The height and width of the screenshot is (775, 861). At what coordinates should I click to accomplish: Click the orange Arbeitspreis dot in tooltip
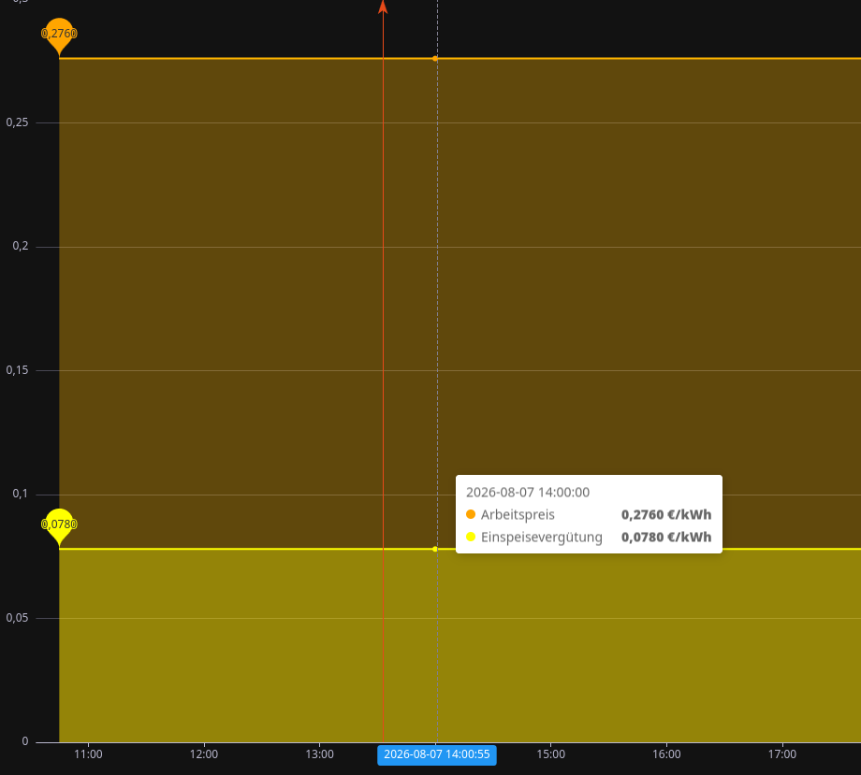click(471, 514)
